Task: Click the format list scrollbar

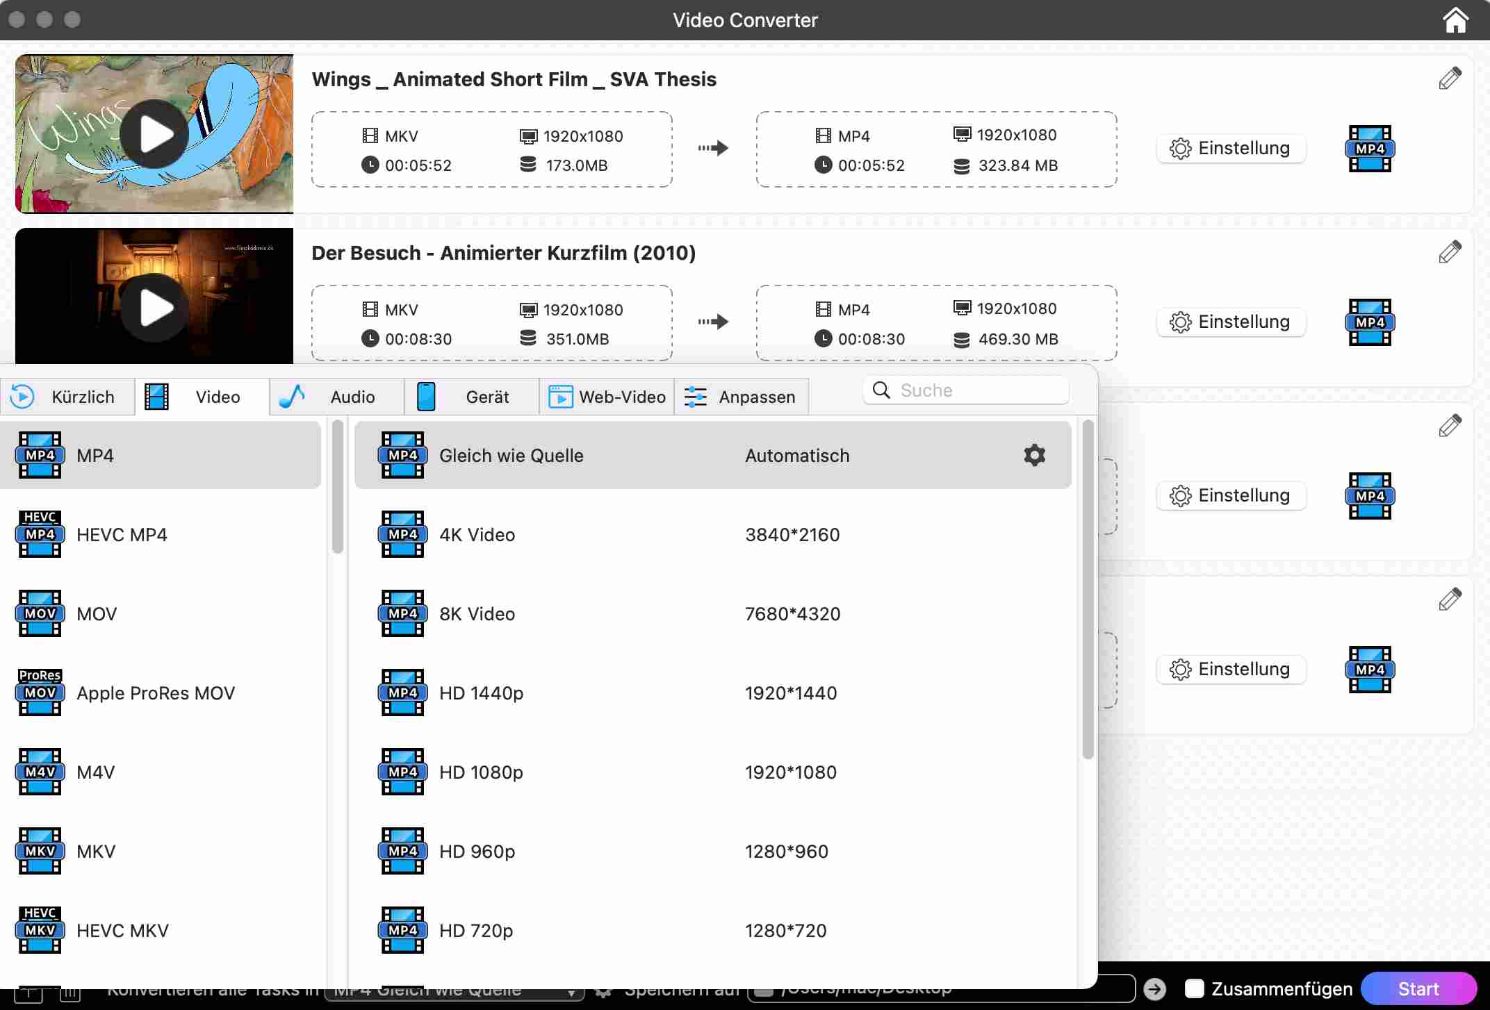Action: (338, 486)
